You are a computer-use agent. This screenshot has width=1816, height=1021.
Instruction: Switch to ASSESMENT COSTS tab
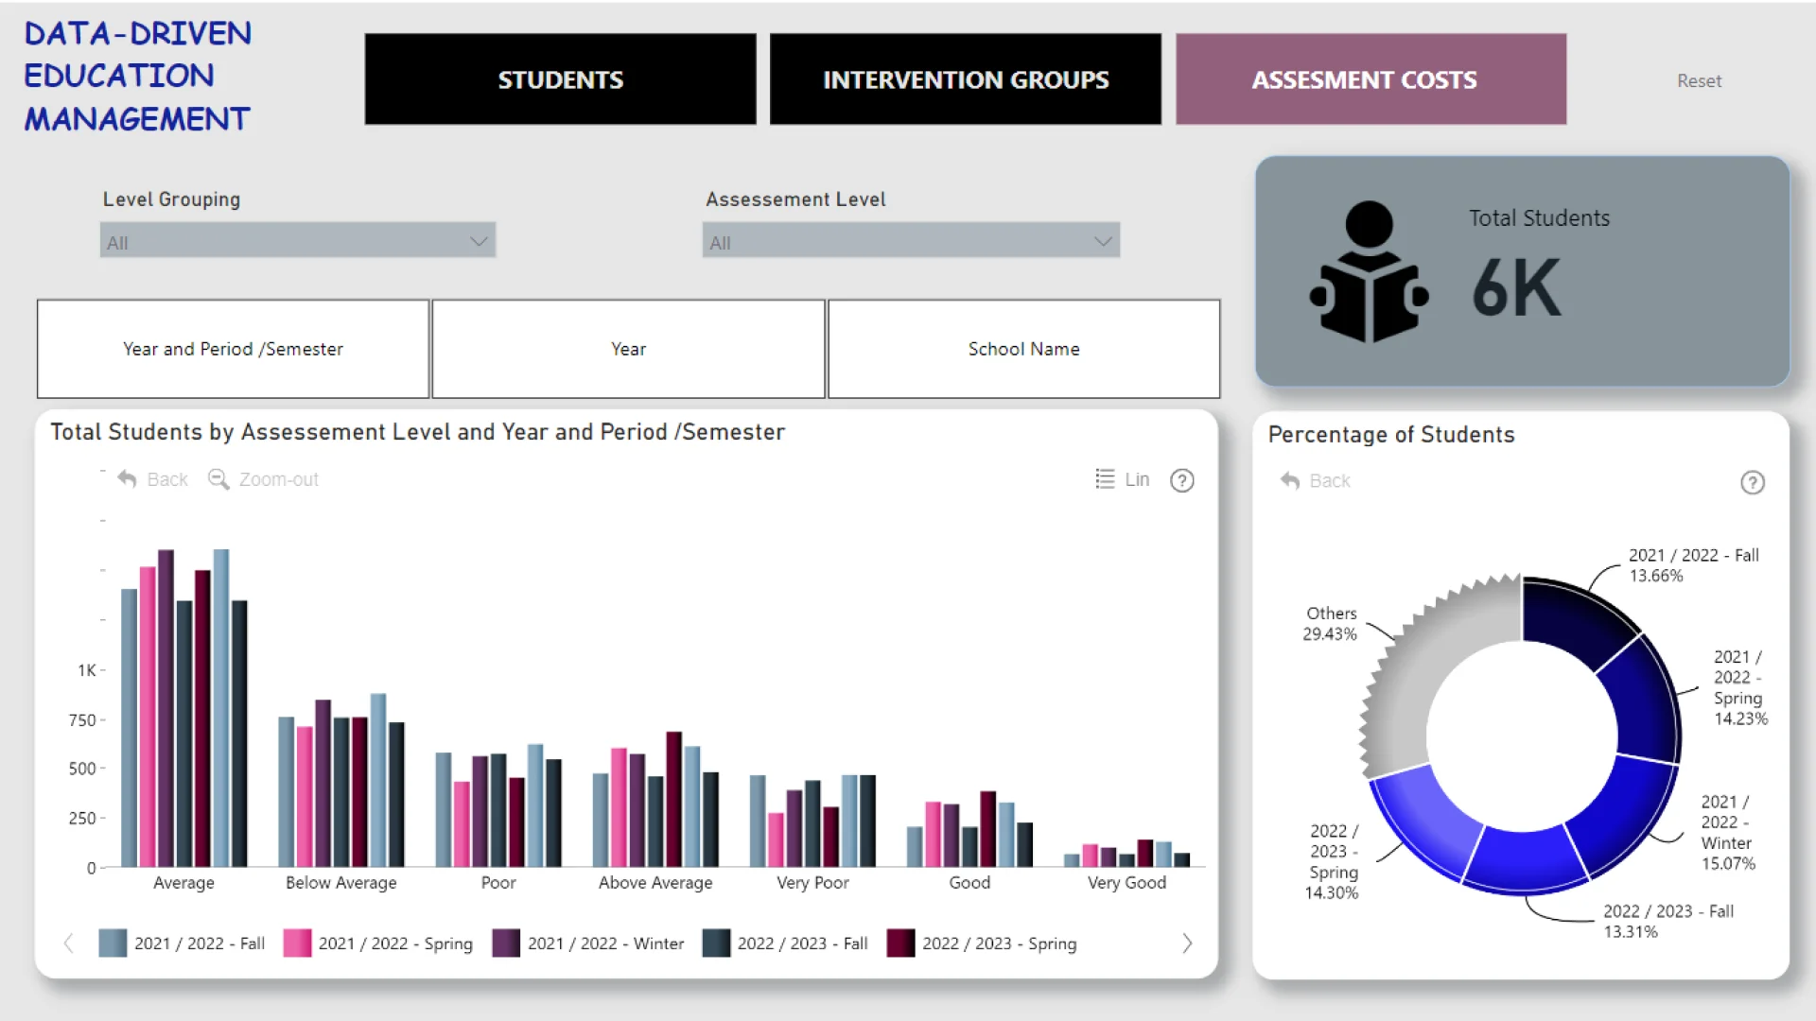coord(1371,79)
